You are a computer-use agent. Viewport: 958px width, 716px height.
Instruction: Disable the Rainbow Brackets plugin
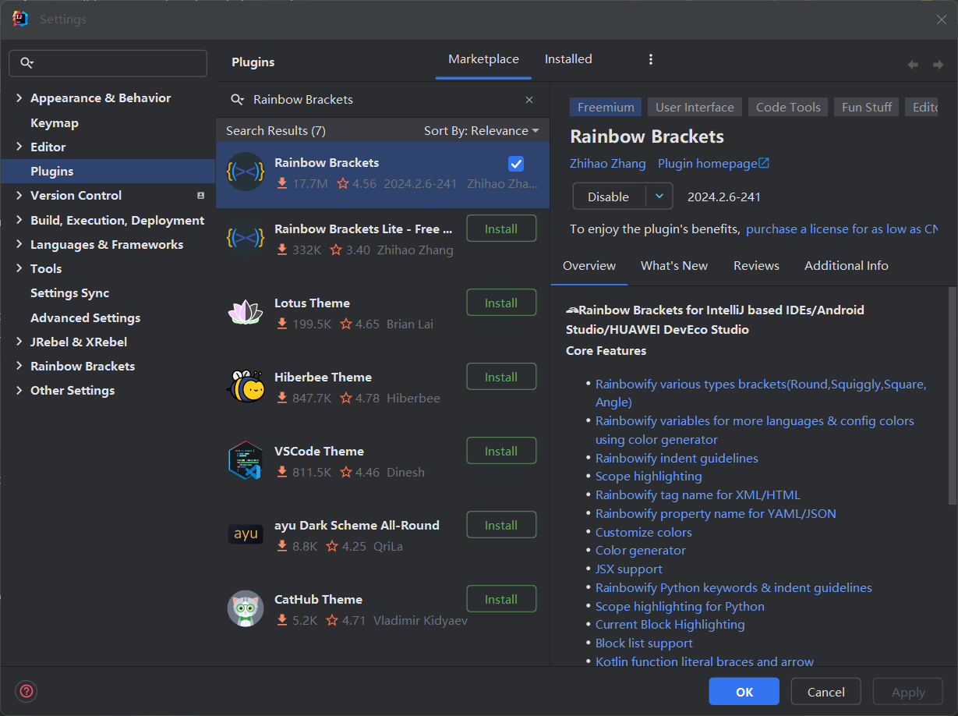click(x=610, y=197)
